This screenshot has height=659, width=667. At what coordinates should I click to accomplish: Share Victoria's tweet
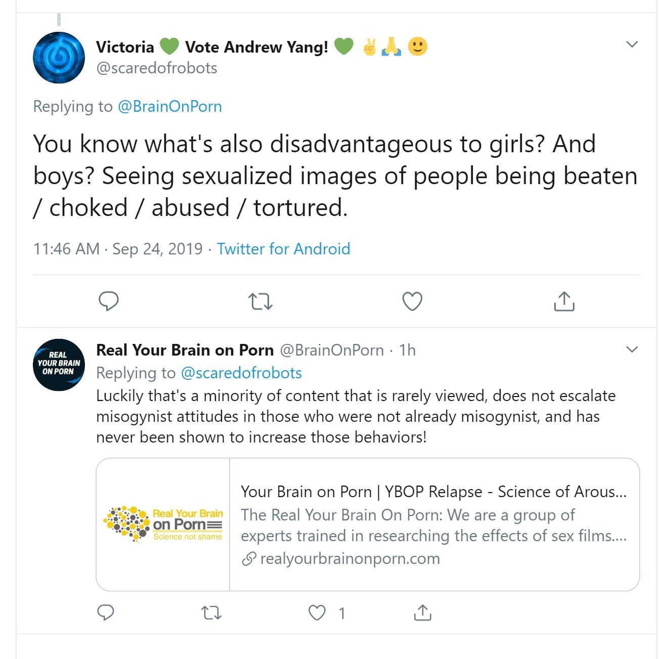click(x=564, y=301)
